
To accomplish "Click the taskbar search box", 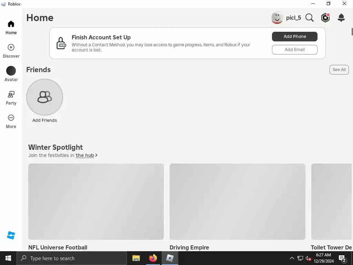I will 72,258.
